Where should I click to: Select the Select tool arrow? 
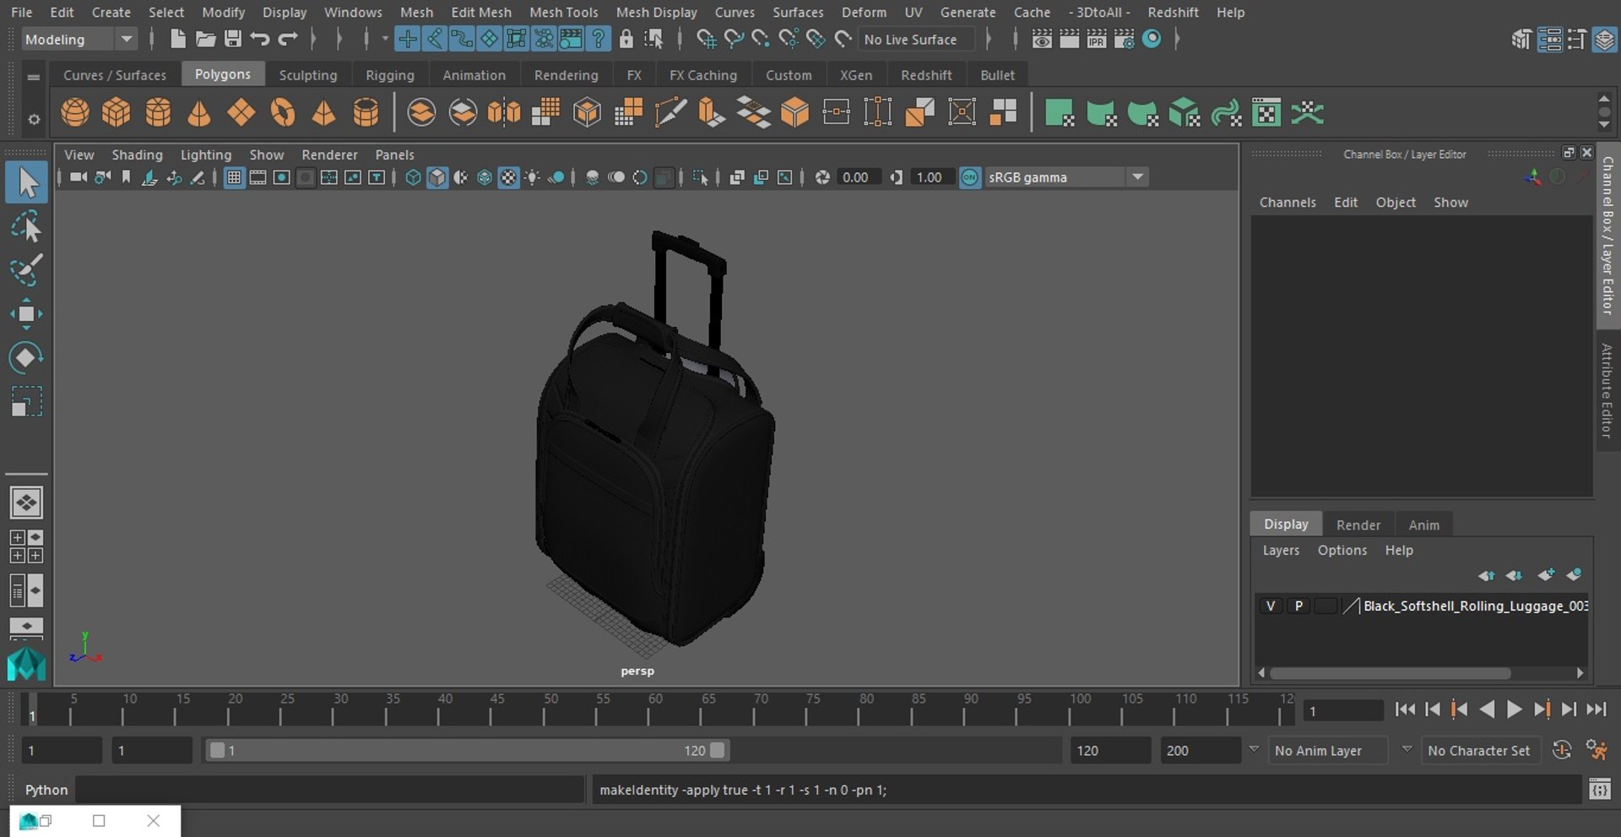(27, 182)
